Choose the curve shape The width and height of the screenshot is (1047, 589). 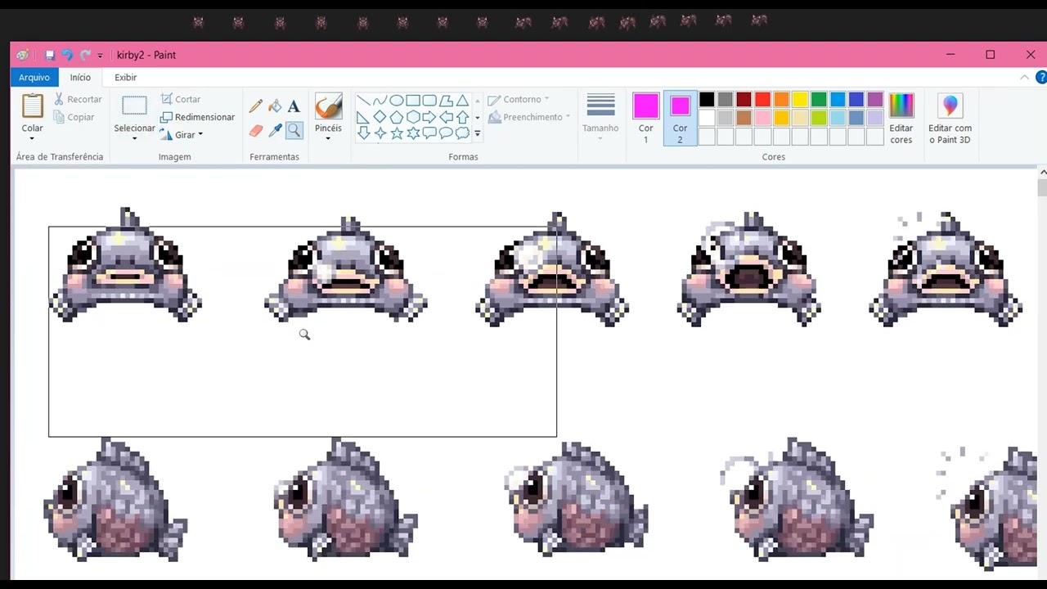(x=380, y=101)
